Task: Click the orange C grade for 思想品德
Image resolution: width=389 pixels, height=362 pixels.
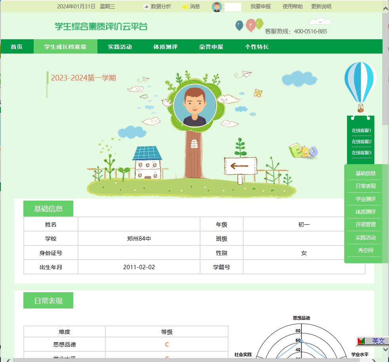Action: 167,345
